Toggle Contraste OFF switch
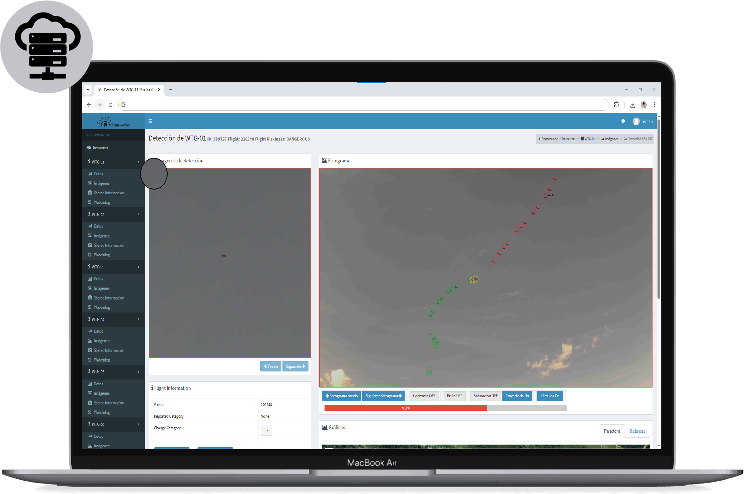Image resolution: width=744 pixels, height=494 pixels. (424, 396)
